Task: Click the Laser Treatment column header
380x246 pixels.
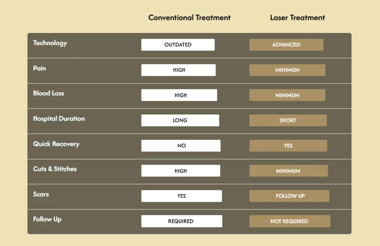Action: click(297, 18)
